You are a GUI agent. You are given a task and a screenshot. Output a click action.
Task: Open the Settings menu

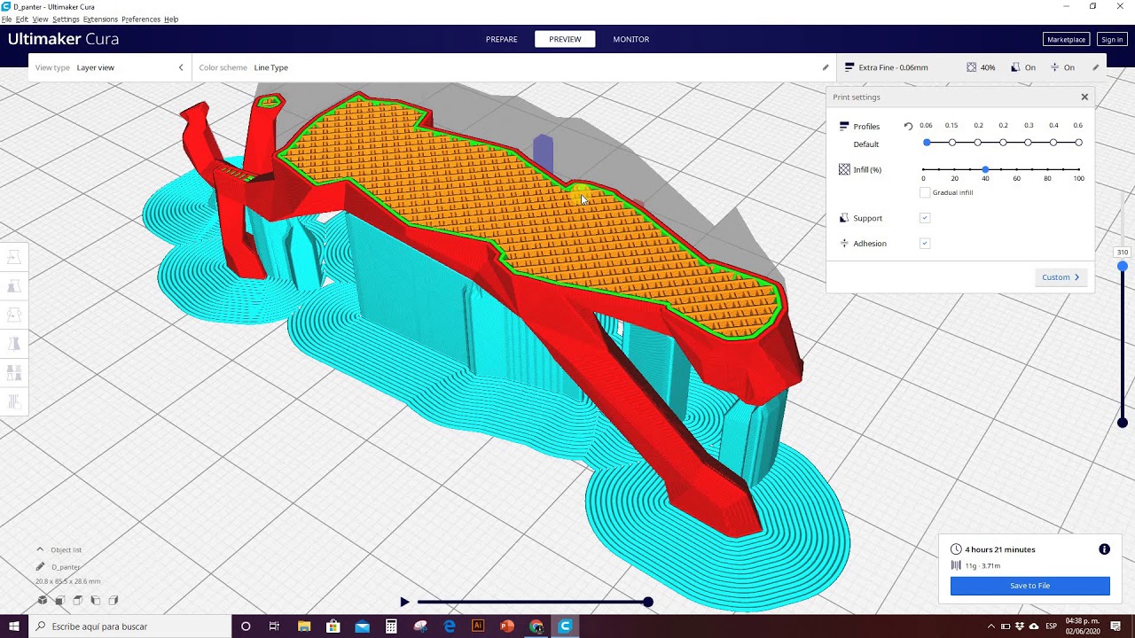pos(66,19)
